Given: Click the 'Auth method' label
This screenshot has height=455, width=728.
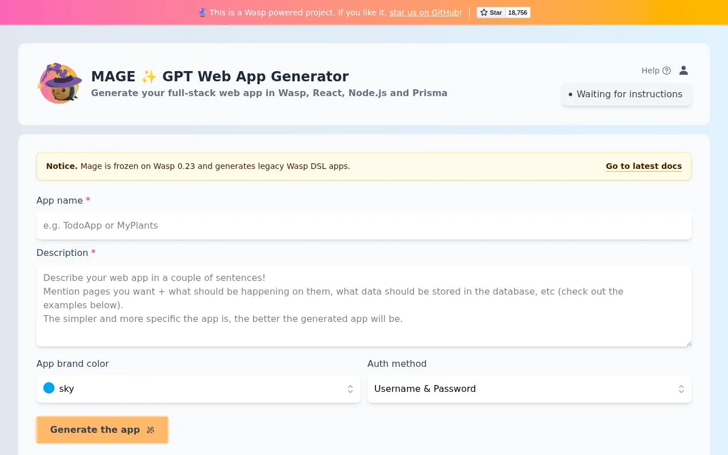Looking at the screenshot, I should click(x=397, y=363).
